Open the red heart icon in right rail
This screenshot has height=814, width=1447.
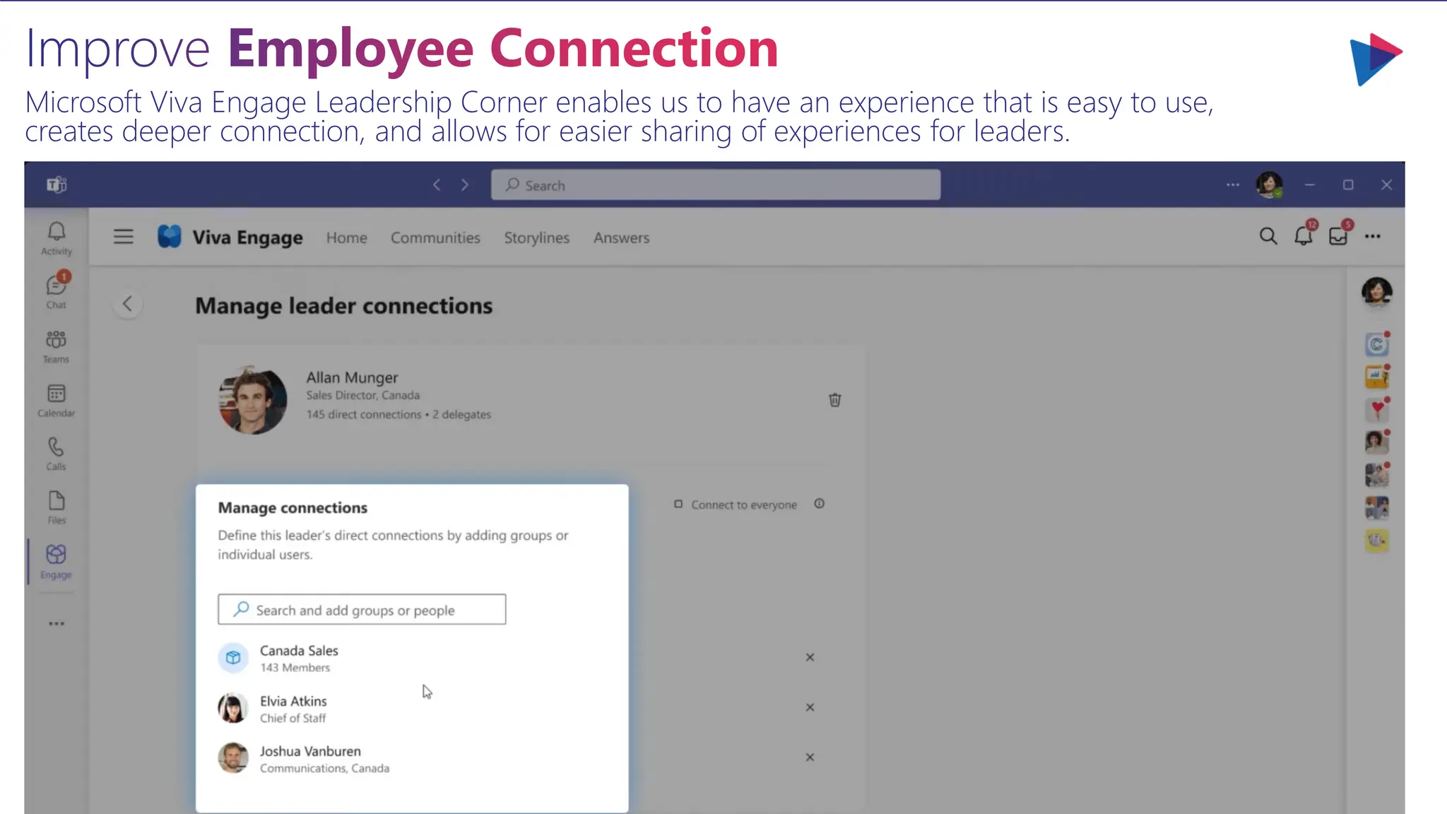click(x=1377, y=409)
